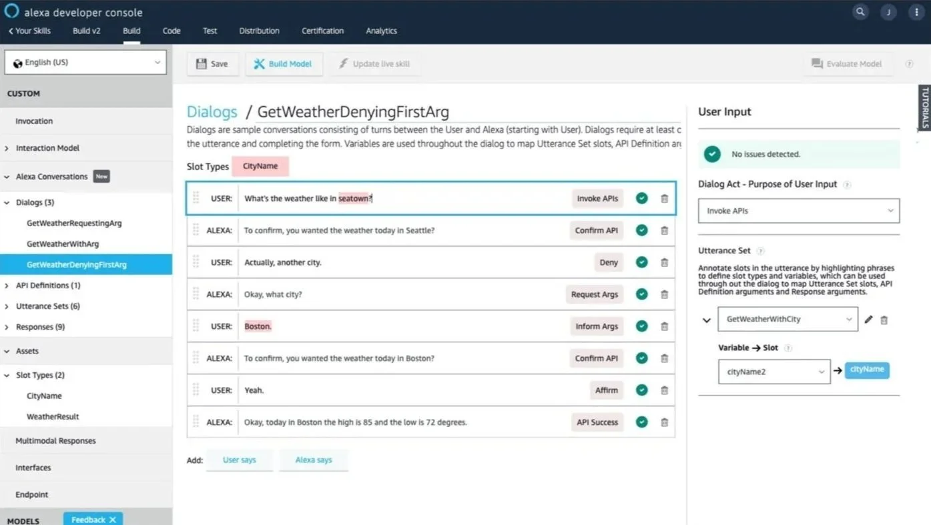
Task: Open the English (US) language dropdown
Action: pos(85,62)
